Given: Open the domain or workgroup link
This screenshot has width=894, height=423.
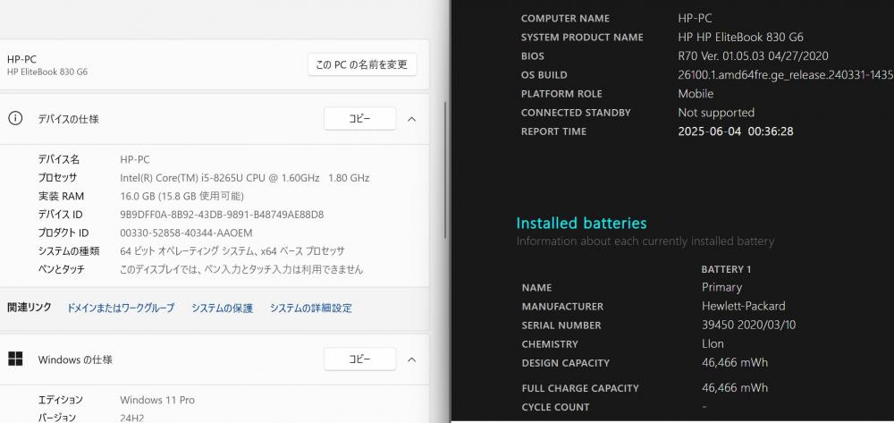Looking at the screenshot, I should pos(121,308).
